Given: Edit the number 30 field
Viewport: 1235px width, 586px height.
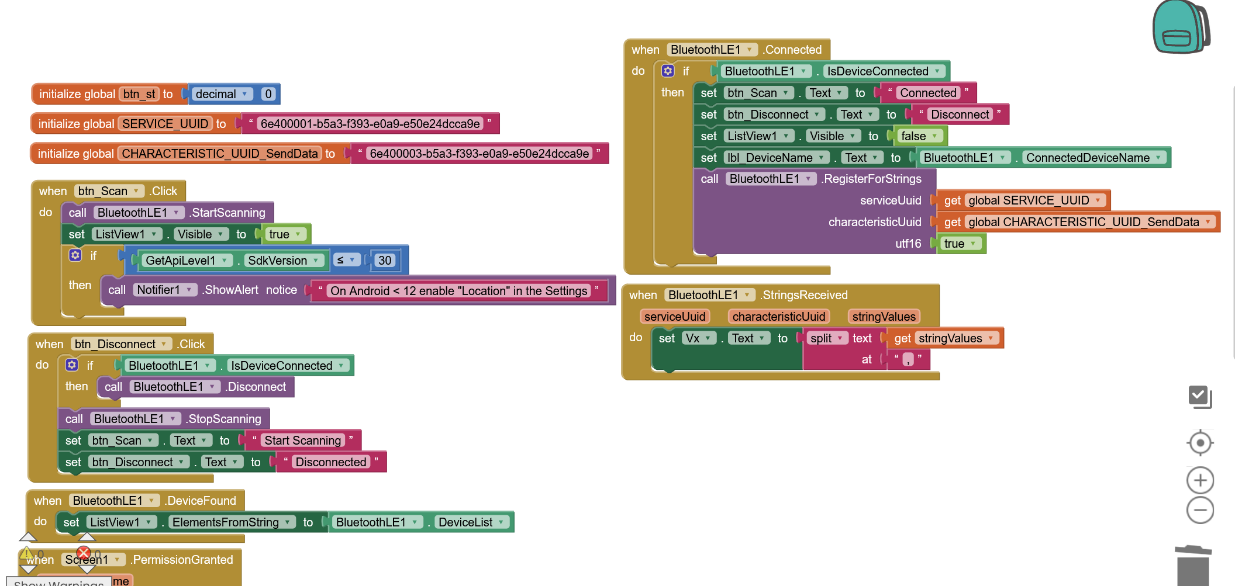Looking at the screenshot, I should (385, 261).
